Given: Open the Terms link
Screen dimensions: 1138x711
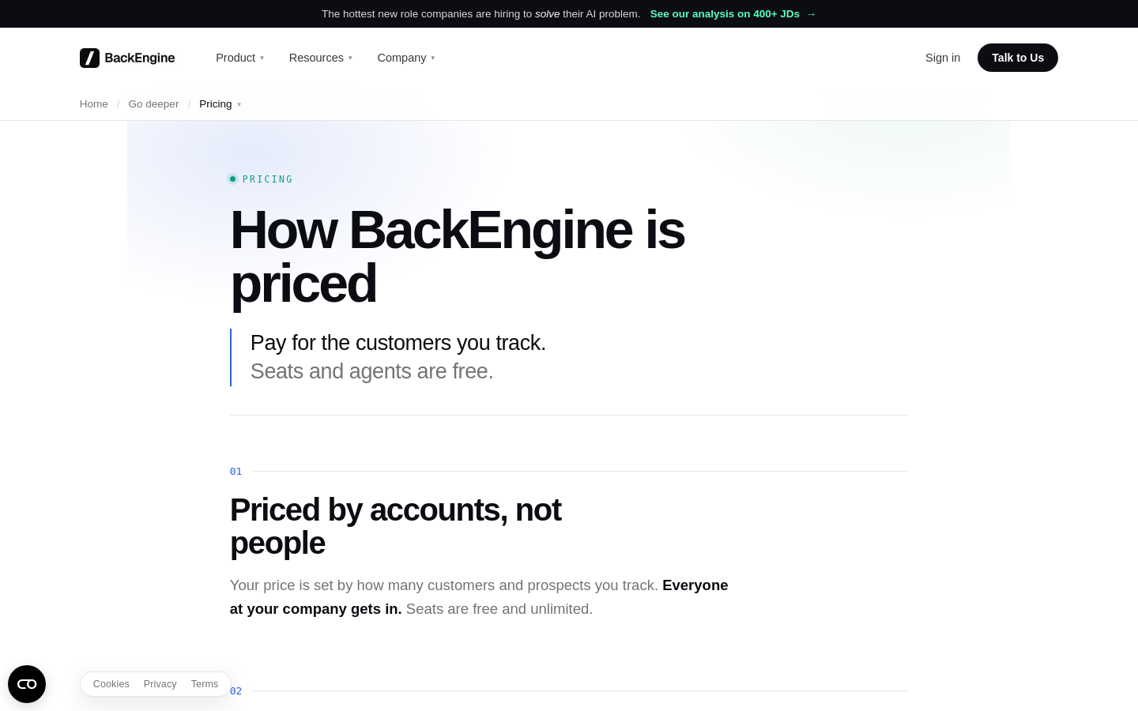Looking at the screenshot, I should click(205, 684).
